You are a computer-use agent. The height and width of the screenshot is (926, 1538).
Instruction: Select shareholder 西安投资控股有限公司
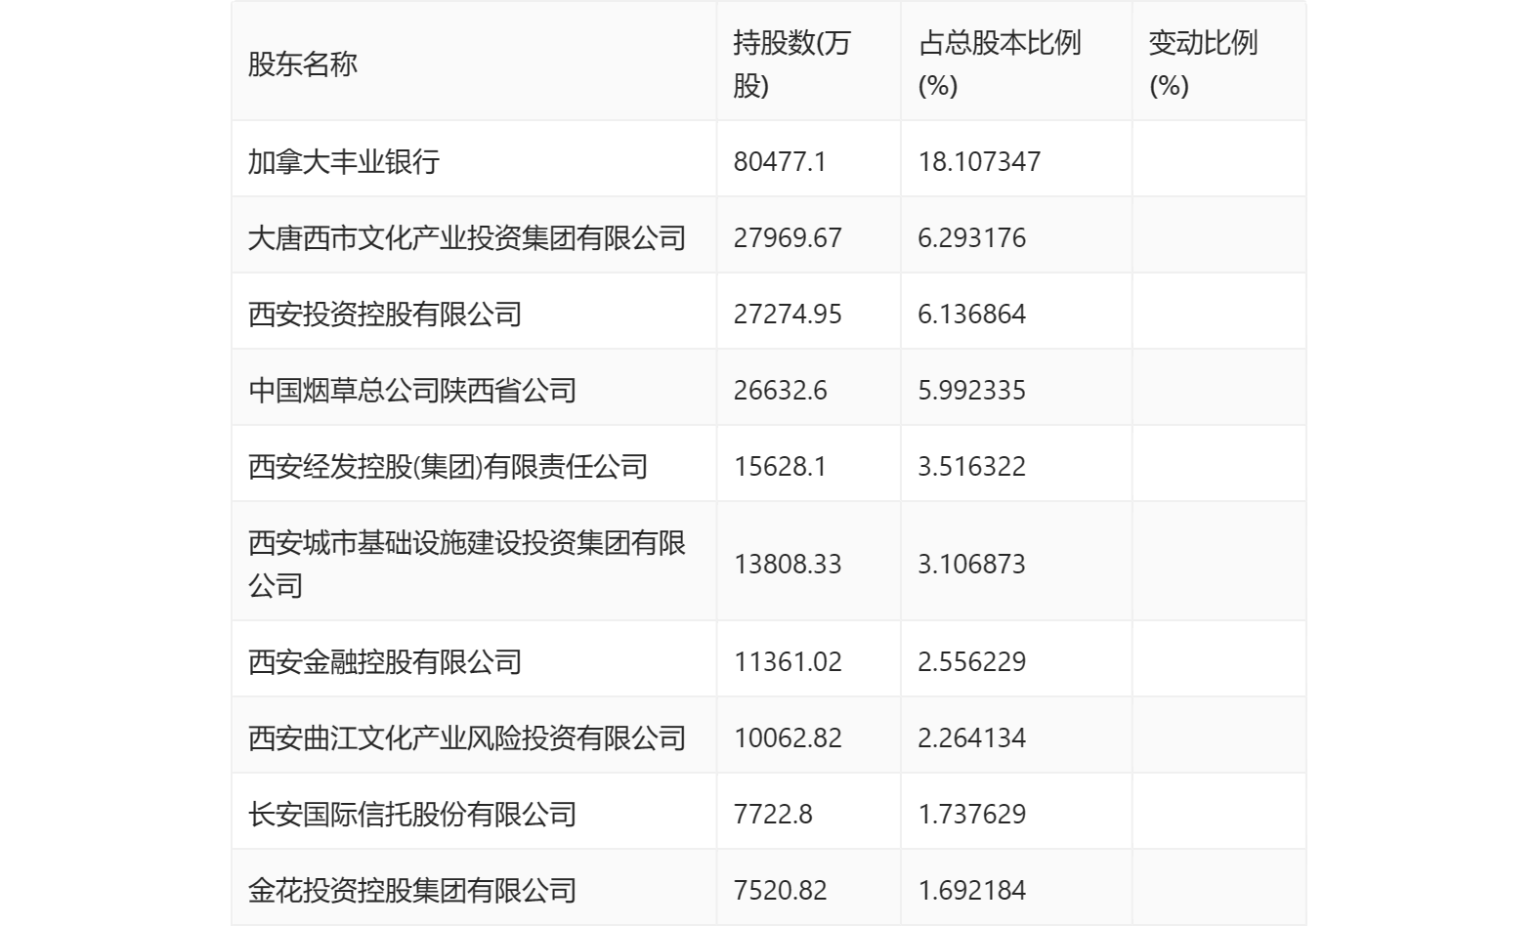tap(385, 314)
